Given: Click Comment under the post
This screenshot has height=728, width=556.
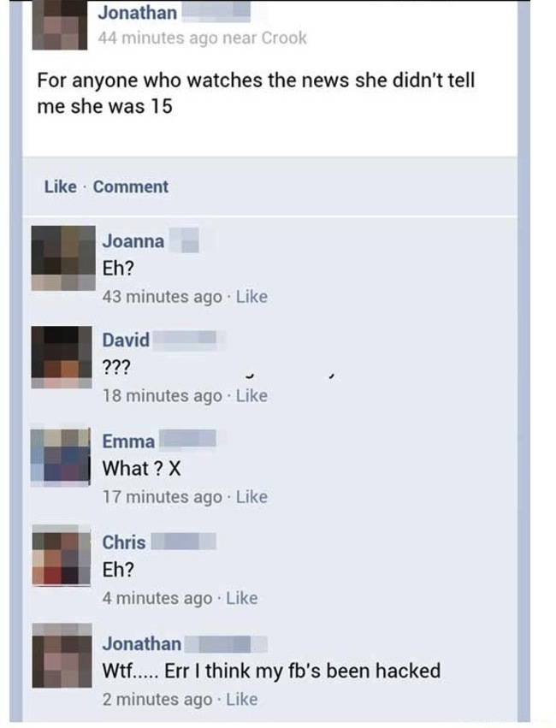Looking at the screenshot, I should [x=130, y=186].
